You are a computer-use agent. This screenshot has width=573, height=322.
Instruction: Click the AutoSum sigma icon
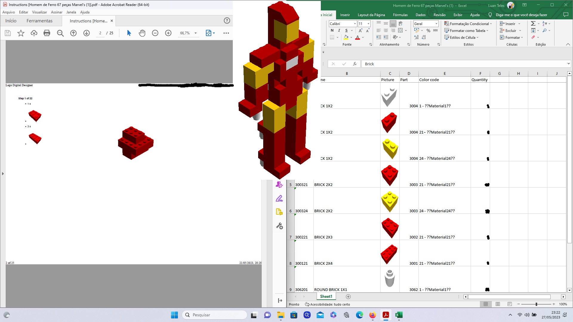pyautogui.click(x=533, y=24)
